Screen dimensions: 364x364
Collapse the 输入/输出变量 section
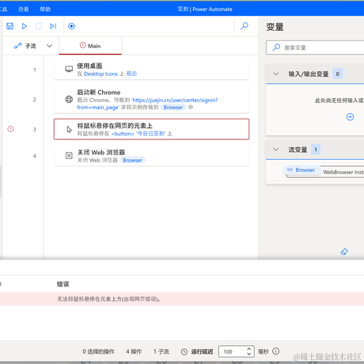(x=276, y=74)
